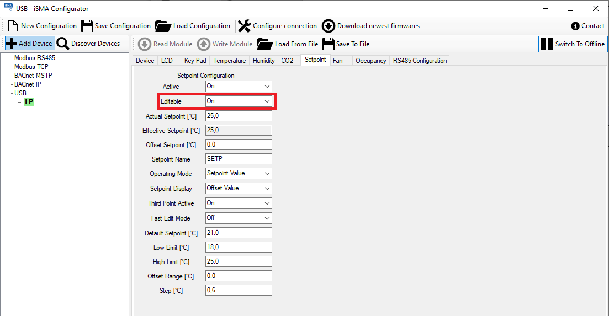Viewport: 609px width, 316px height.
Task: Click the Discover Devices magnifier icon
Action: tap(63, 44)
